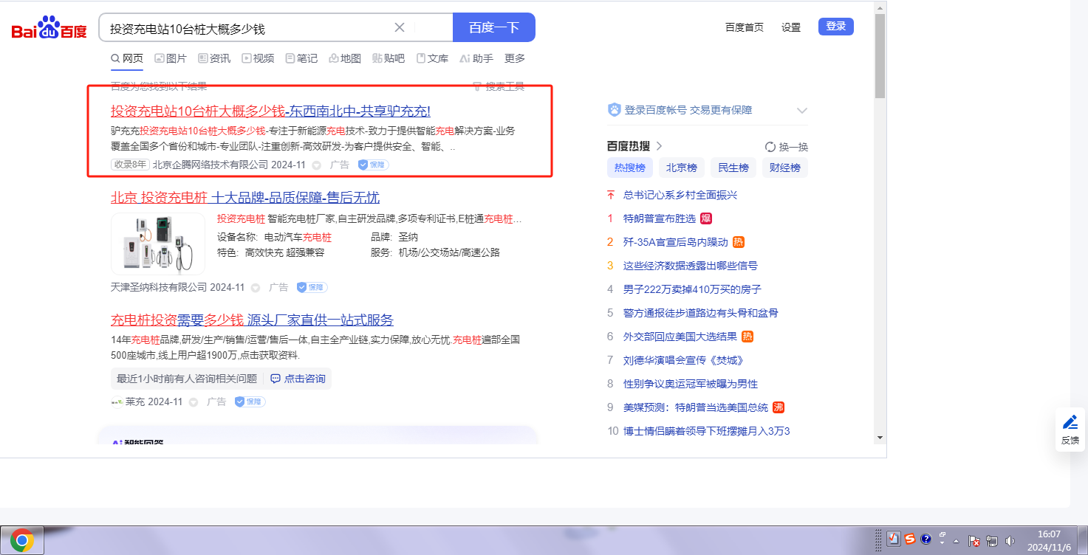
Task: Click the 登录 button
Action: coord(835,27)
